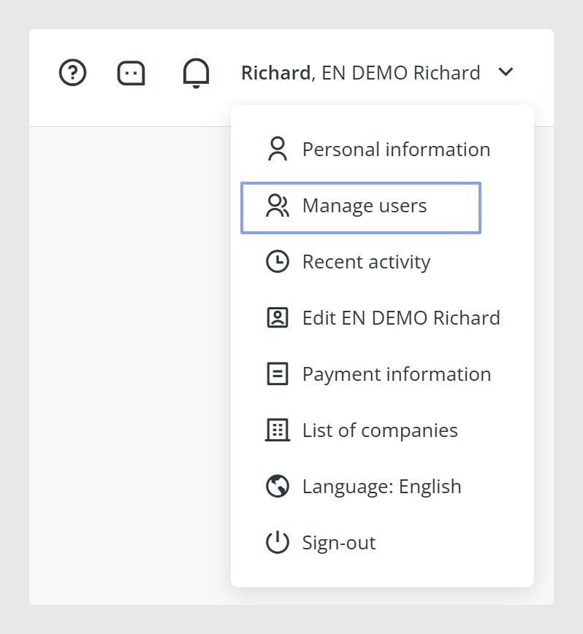Click the clock icon for Recent activity
Image resolution: width=583 pixels, height=634 pixels.
click(x=278, y=262)
